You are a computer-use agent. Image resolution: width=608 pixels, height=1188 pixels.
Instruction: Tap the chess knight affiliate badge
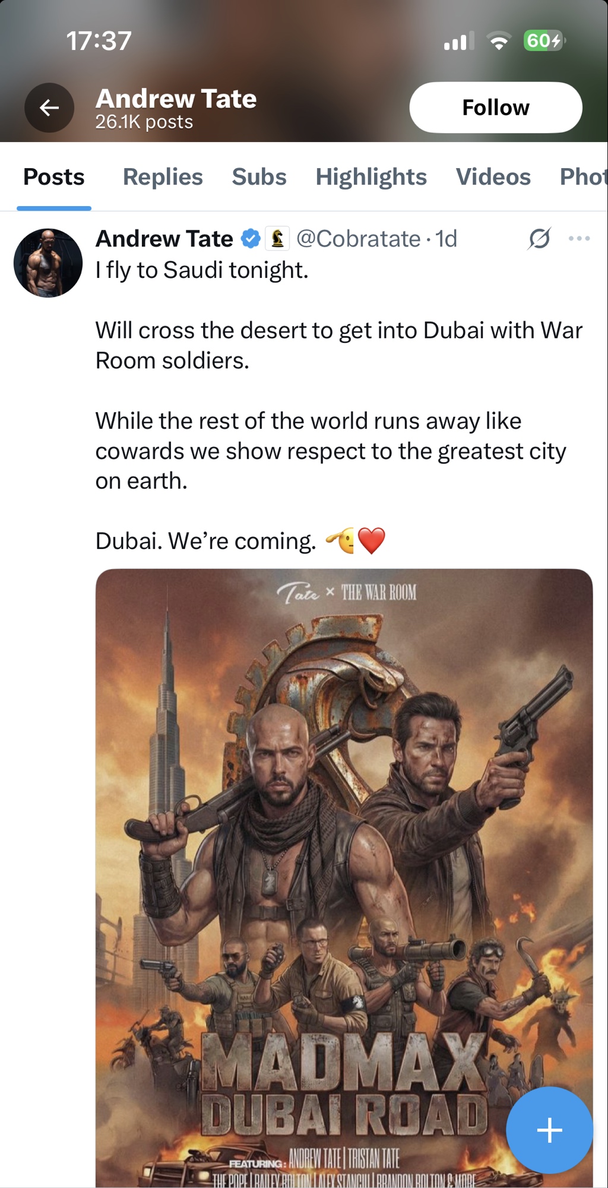pyautogui.click(x=277, y=239)
